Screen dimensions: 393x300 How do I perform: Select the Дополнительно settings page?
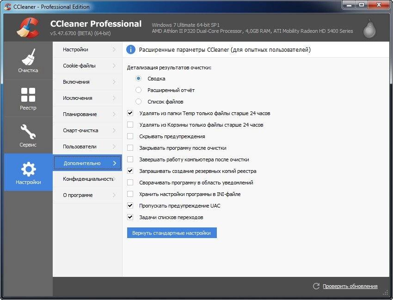87,163
